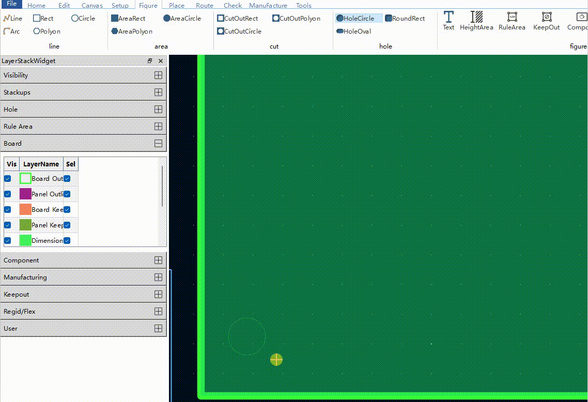Click the Panel Keepout olive color swatch
The width and height of the screenshot is (588, 402).
coord(25,225)
